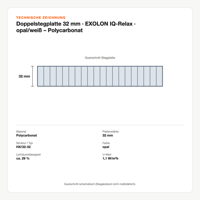Click the middle of the panel cross-section
The width and height of the screenshot is (200, 200).
[100, 76]
